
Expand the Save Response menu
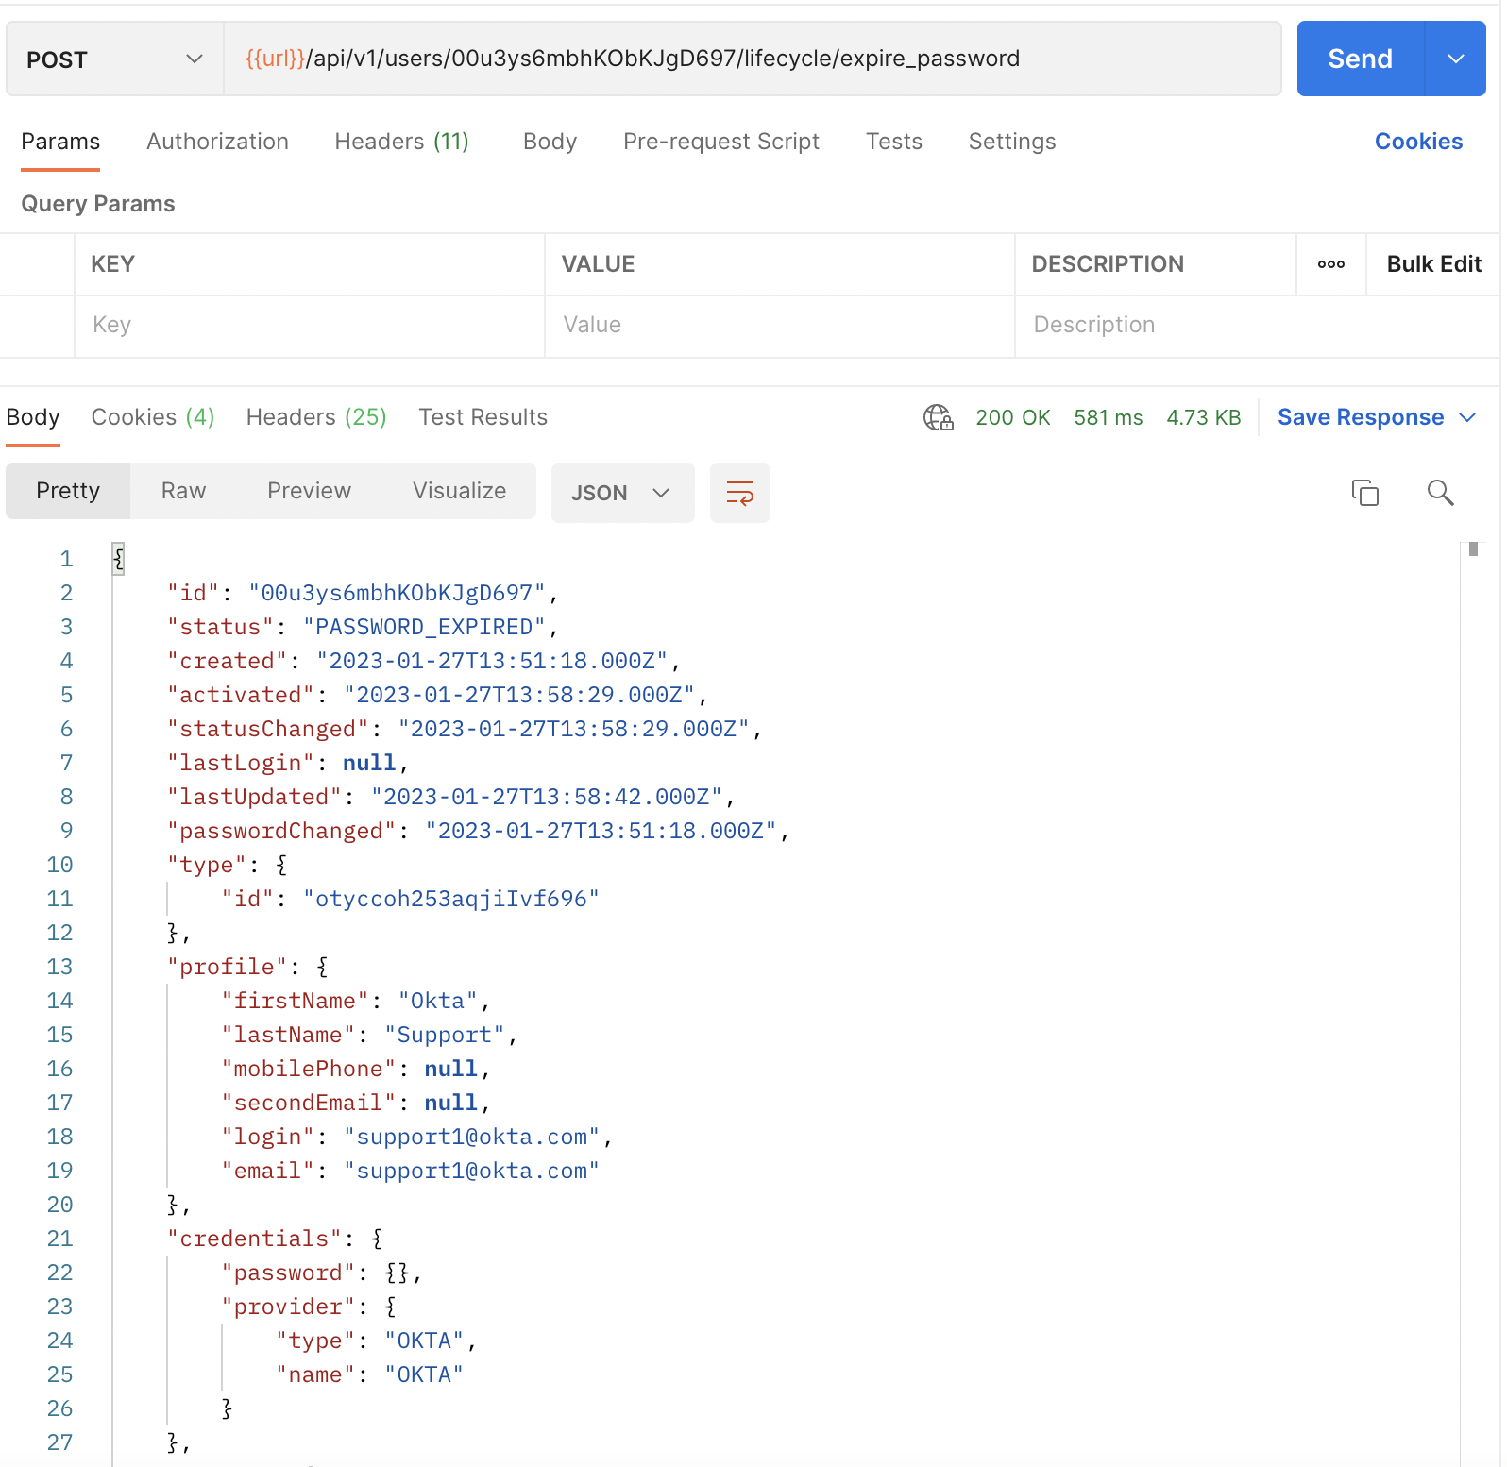tap(1467, 417)
